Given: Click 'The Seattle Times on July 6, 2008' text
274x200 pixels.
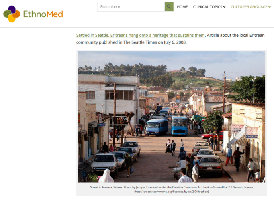Looking at the screenshot, I should [x=155, y=42].
